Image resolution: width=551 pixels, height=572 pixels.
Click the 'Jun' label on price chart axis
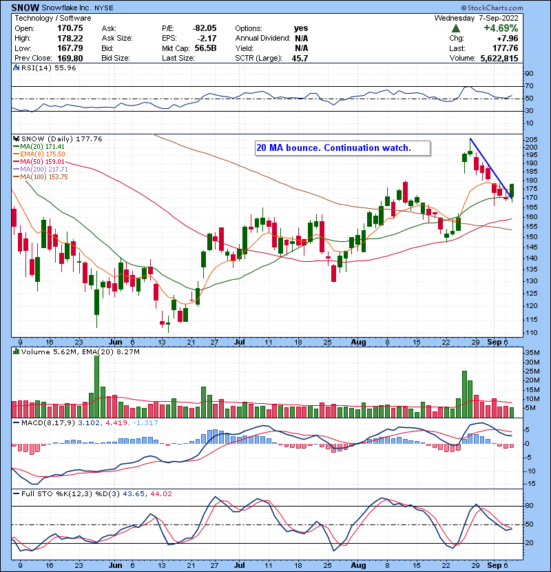tap(116, 343)
